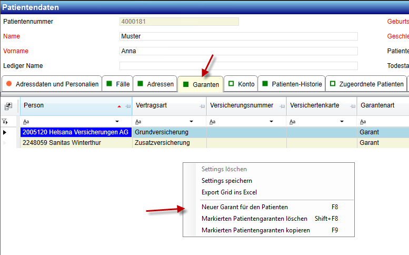Switch to the Konto tab

241,84
